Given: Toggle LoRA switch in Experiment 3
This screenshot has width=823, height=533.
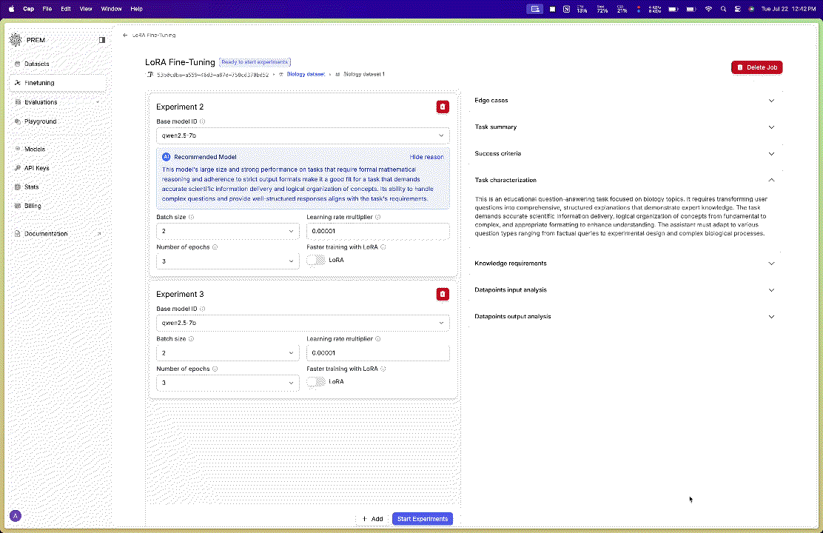Looking at the screenshot, I should 316,382.
